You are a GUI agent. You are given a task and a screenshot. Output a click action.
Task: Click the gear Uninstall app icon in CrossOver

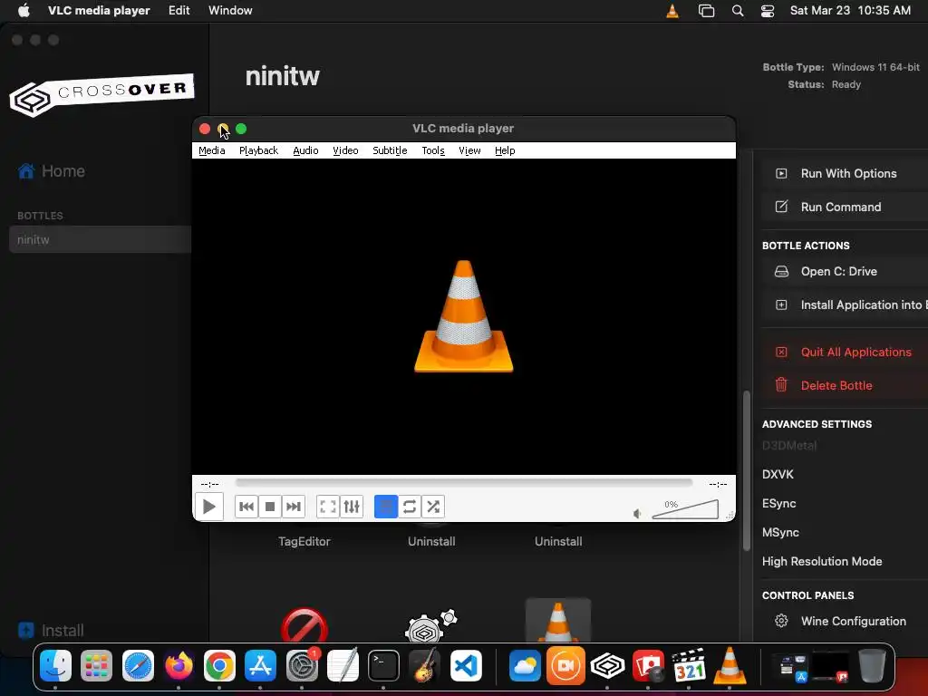[x=430, y=625]
